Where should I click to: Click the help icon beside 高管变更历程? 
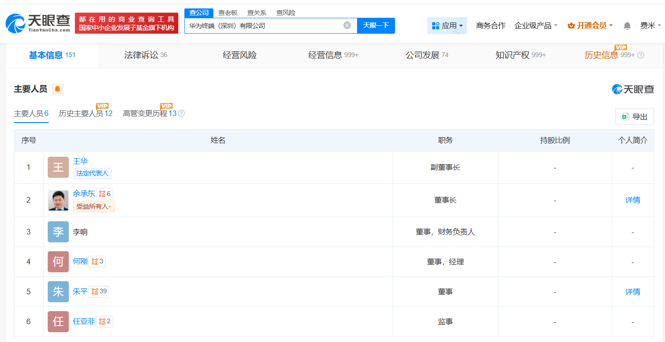[182, 113]
